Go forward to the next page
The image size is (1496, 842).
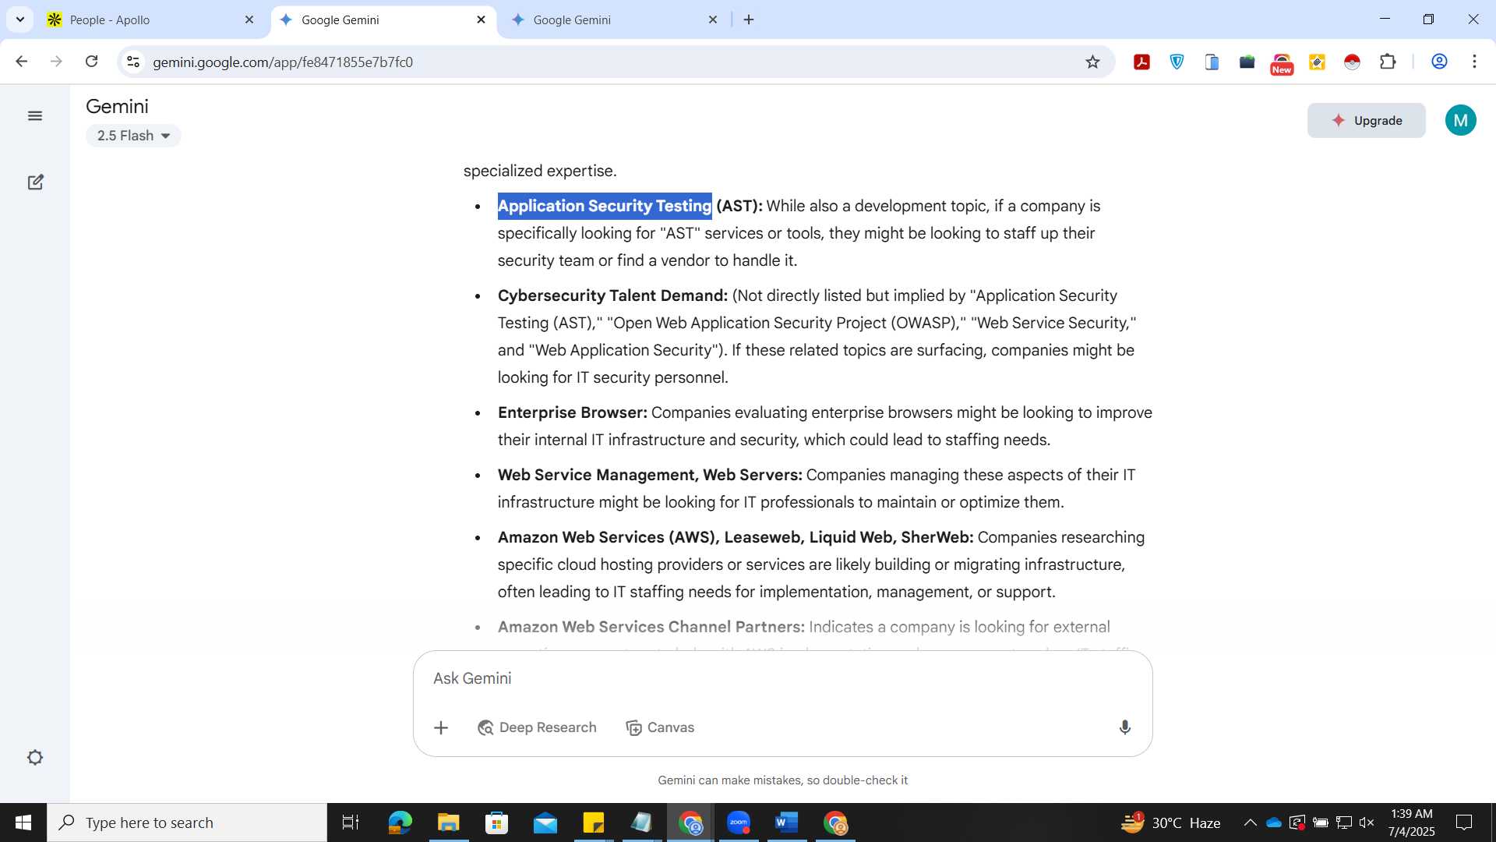point(56,62)
